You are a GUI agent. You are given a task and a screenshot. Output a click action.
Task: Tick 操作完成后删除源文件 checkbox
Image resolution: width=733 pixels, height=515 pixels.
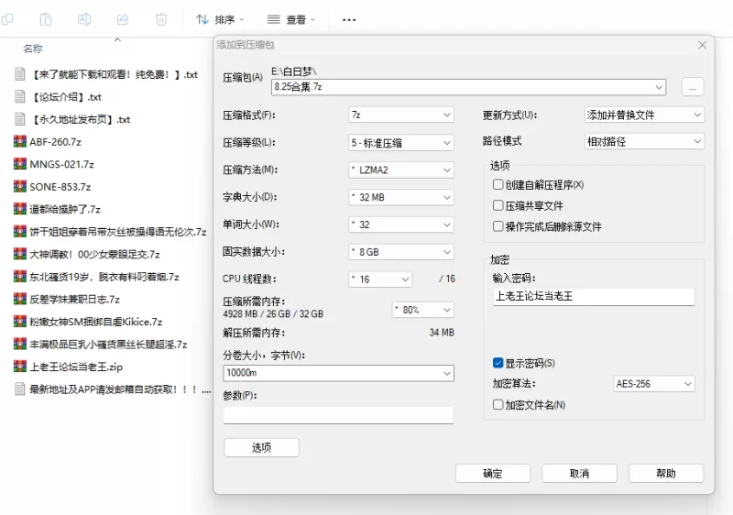(498, 226)
